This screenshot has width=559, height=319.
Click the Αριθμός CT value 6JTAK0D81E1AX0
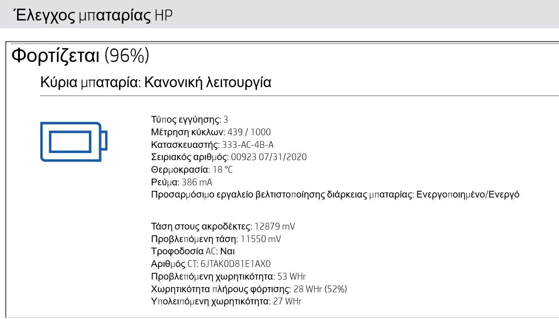236,264
